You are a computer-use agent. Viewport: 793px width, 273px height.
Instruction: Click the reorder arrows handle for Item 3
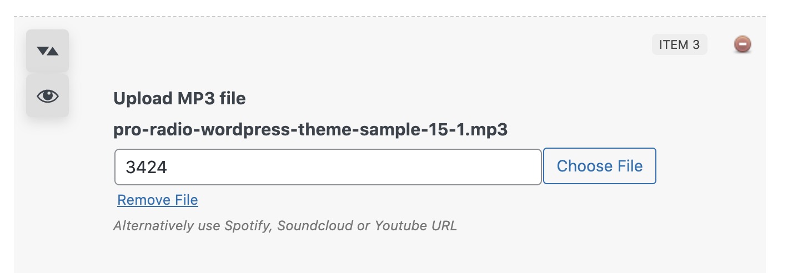tap(47, 51)
